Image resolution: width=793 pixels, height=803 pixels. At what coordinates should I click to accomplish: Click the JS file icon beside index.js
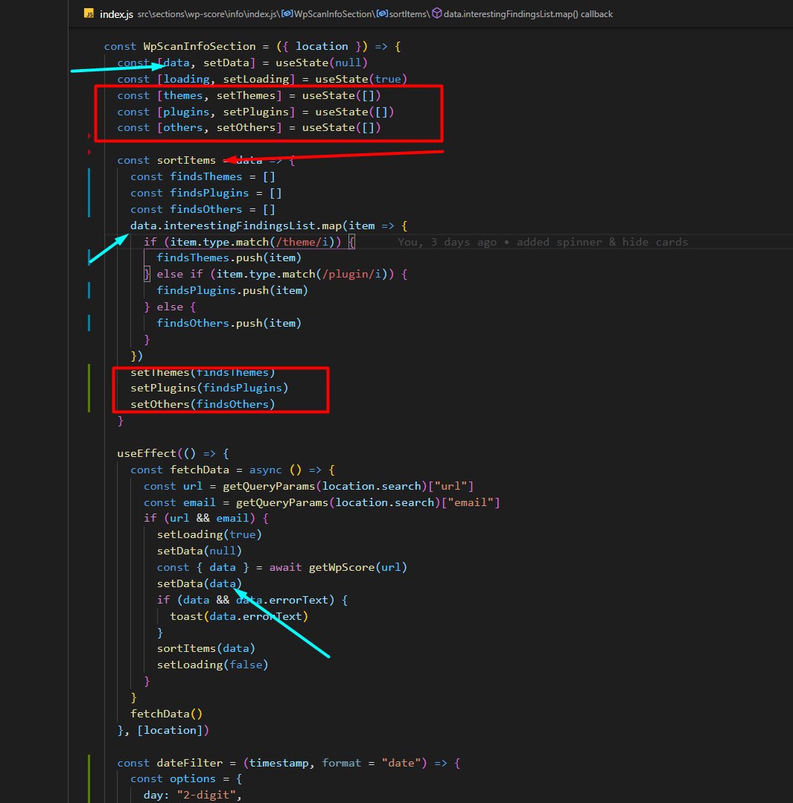pyautogui.click(x=89, y=13)
